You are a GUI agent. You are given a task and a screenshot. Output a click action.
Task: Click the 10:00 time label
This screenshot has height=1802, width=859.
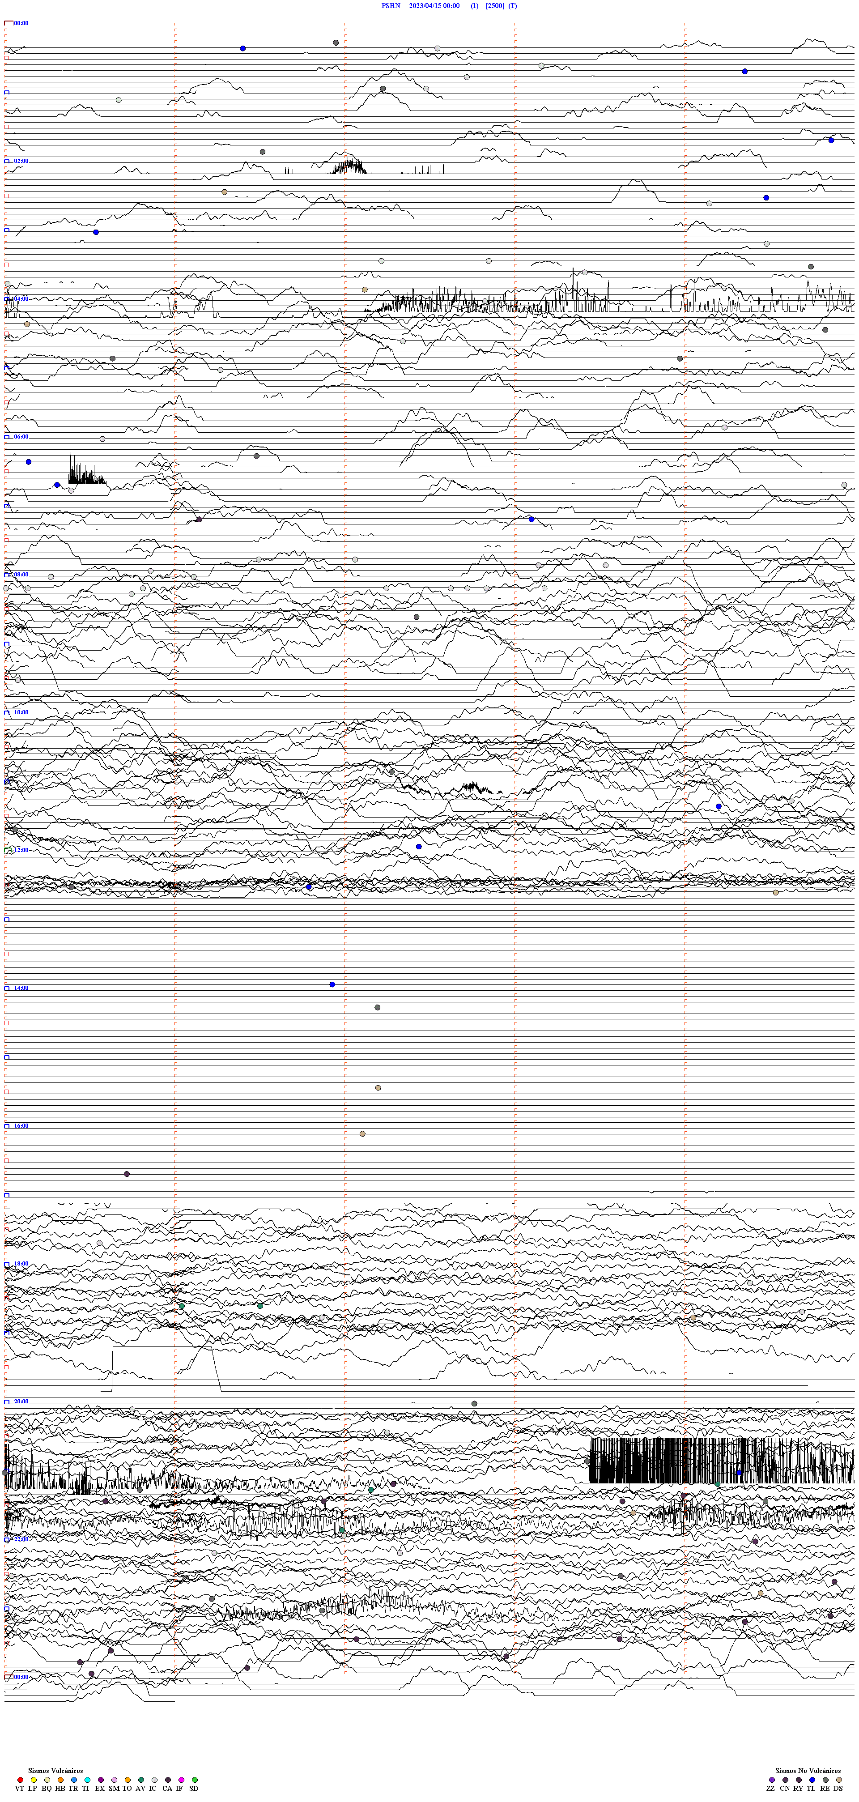tap(21, 712)
